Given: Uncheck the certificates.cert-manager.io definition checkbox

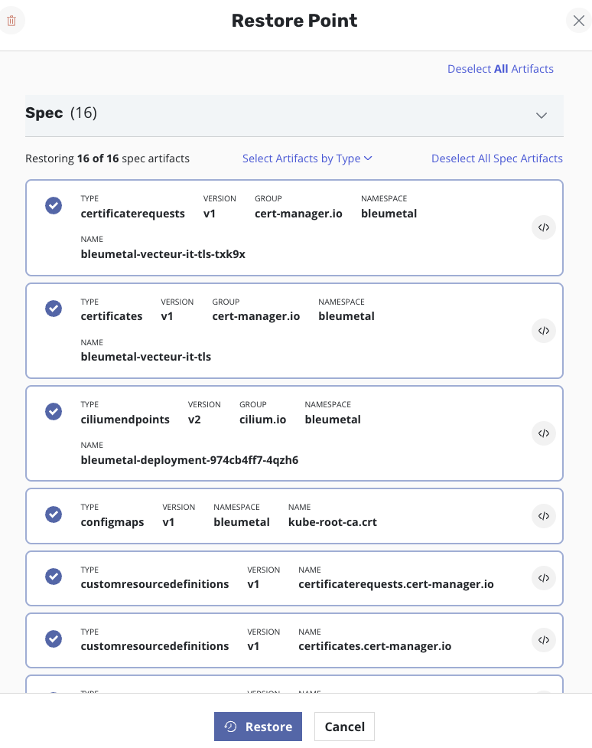Looking at the screenshot, I should 54,639.
